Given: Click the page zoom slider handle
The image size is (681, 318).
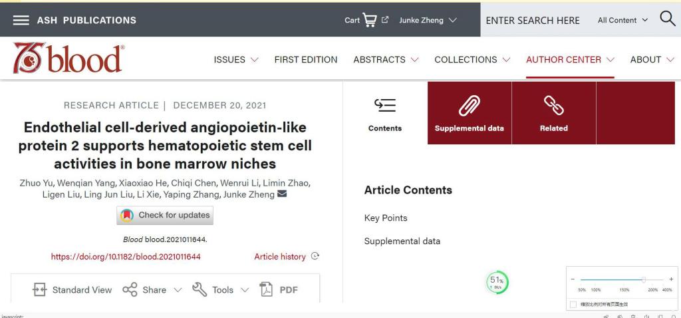Looking at the screenshot, I should pyautogui.click(x=644, y=279).
